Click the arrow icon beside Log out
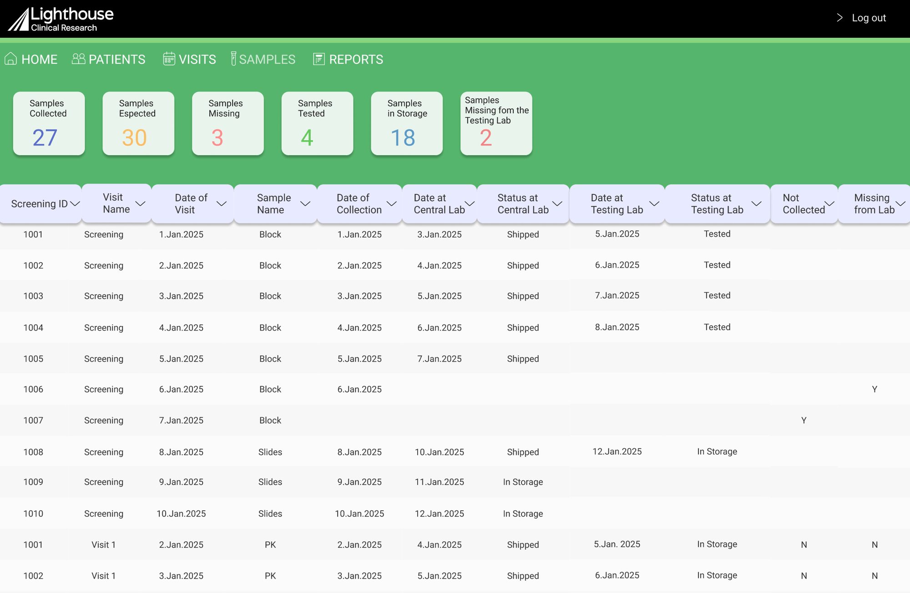 [839, 18]
